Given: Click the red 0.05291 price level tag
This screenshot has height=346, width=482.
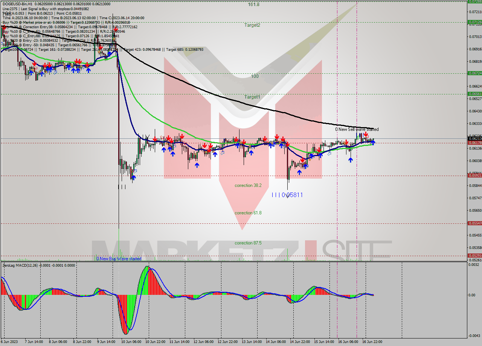Looking at the screenshot, I should tap(474, 256).
